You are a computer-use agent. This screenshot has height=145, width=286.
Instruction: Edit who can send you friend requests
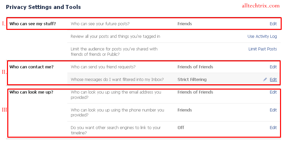[273, 67]
